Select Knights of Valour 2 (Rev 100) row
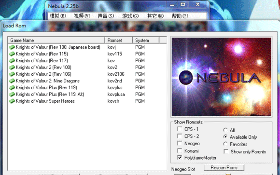 (43, 67)
